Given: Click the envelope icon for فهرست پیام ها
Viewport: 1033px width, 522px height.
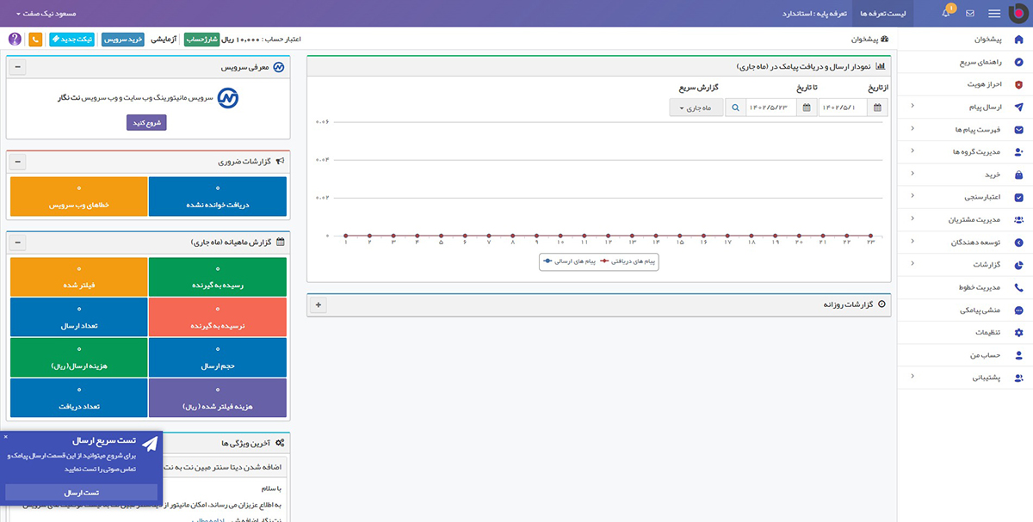Looking at the screenshot, I should coord(1019,130).
